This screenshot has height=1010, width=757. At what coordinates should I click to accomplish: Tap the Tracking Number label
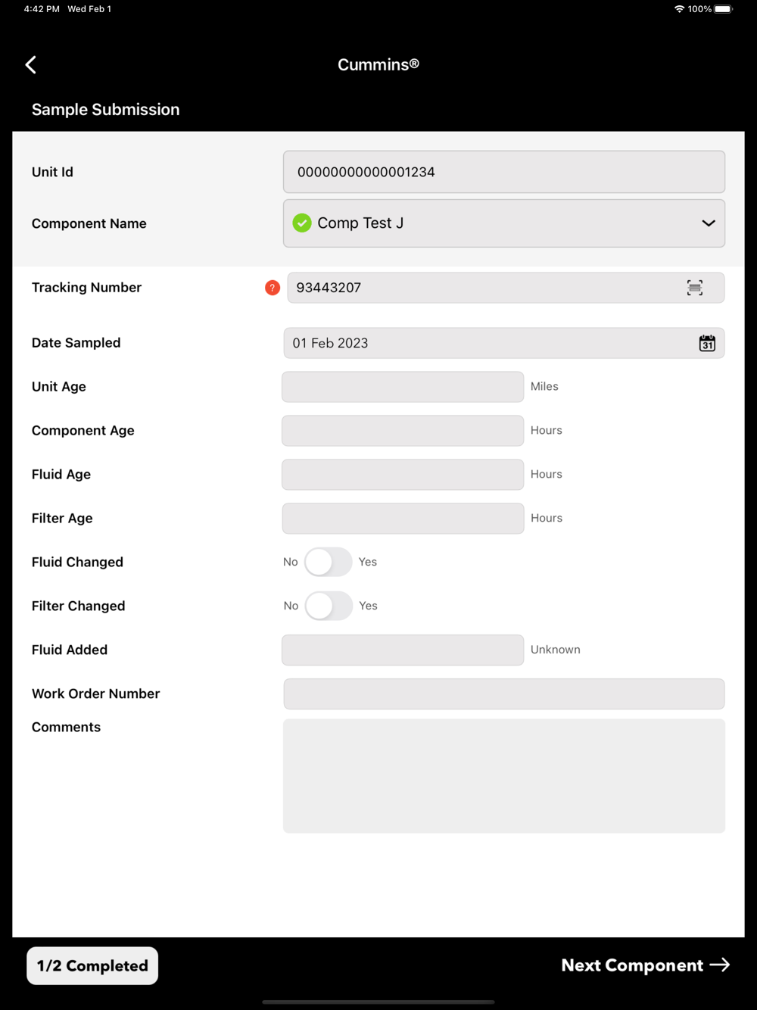pos(87,288)
